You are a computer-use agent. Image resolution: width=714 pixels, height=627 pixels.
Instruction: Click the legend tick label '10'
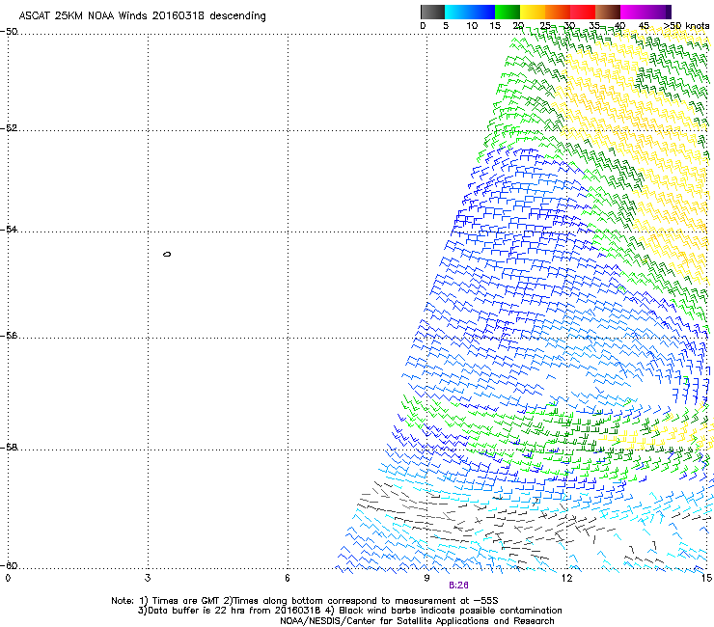click(x=472, y=26)
